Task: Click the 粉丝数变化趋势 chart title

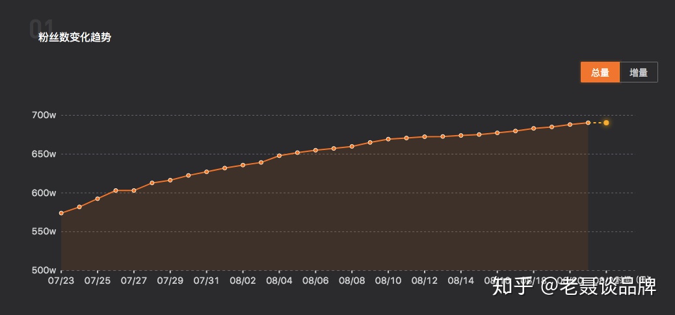Action: click(x=75, y=37)
